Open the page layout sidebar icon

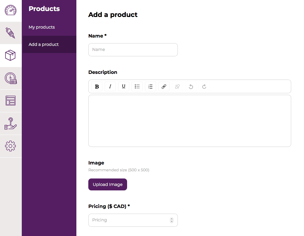click(11, 101)
